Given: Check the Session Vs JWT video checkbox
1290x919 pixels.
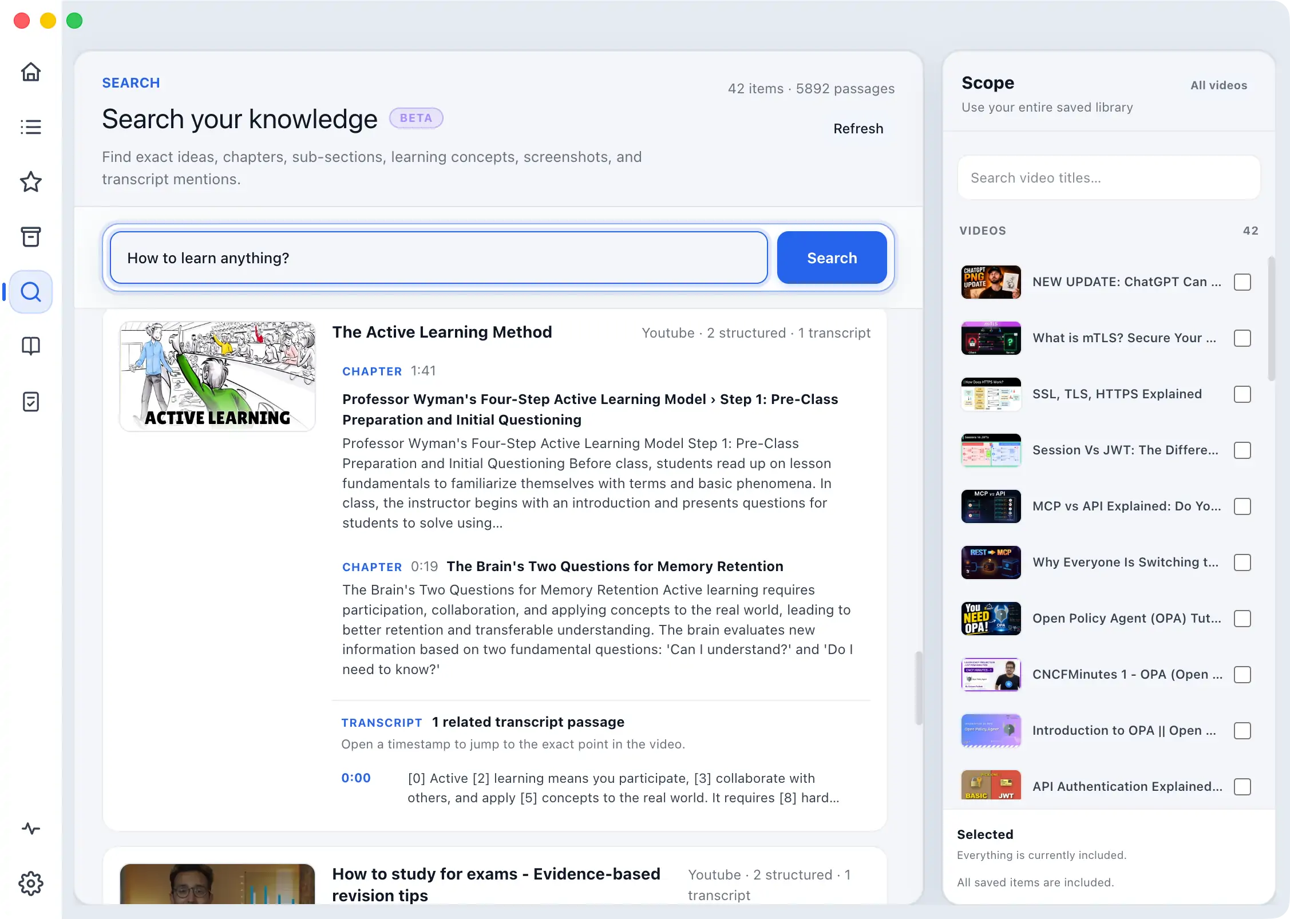Looking at the screenshot, I should [x=1242, y=450].
